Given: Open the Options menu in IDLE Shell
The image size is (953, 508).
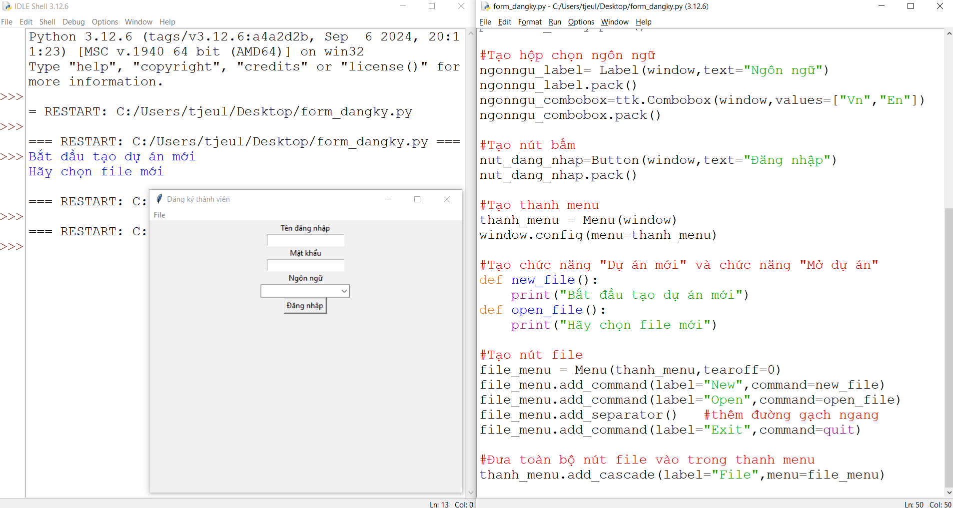Looking at the screenshot, I should (x=105, y=22).
